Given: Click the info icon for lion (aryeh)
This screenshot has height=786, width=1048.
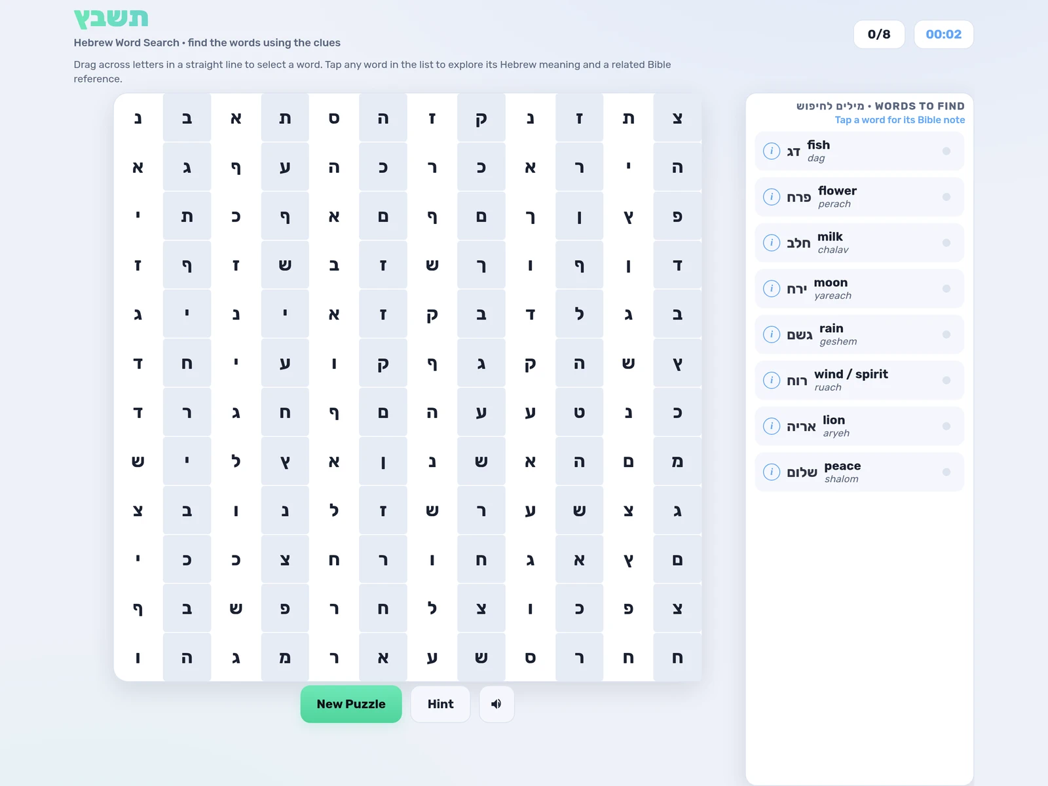Looking at the screenshot, I should tap(772, 426).
